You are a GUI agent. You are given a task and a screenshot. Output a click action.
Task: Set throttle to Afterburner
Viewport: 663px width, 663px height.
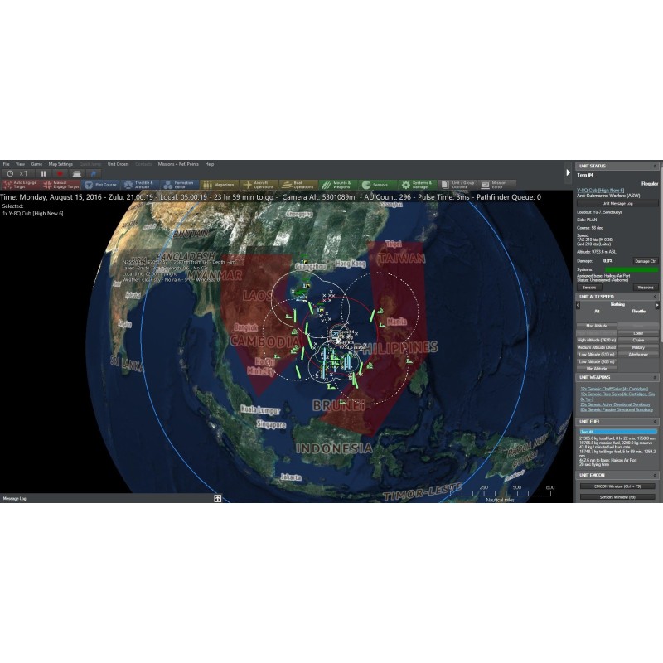[638, 354]
